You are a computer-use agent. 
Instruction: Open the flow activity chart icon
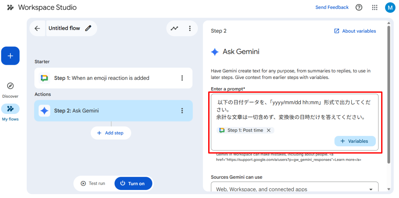[x=174, y=28]
